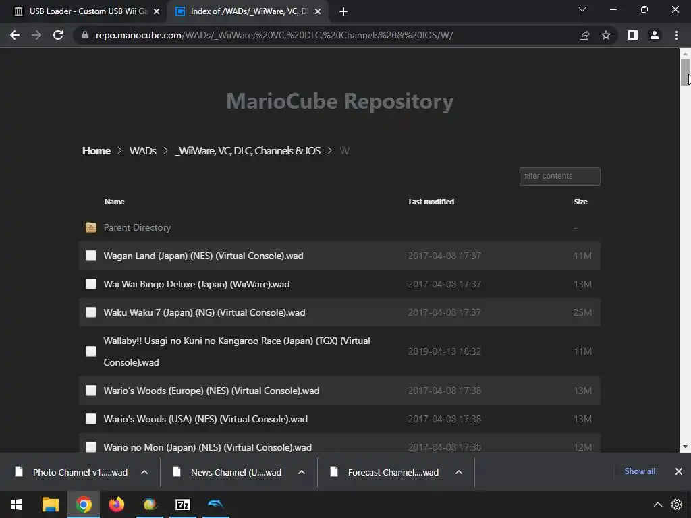Download Wai Wai Bingo Deluxe wad
Screen dimensions: 691x518
click(196, 284)
